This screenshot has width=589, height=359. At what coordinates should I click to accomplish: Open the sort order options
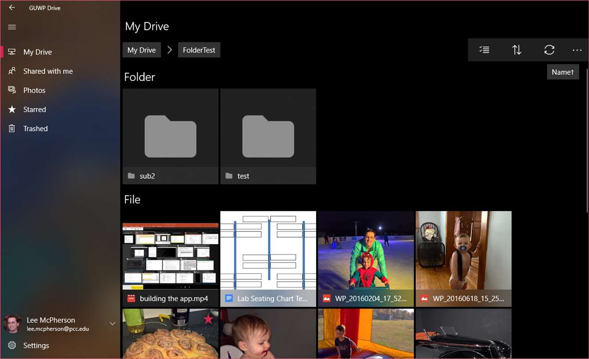point(517,50)
